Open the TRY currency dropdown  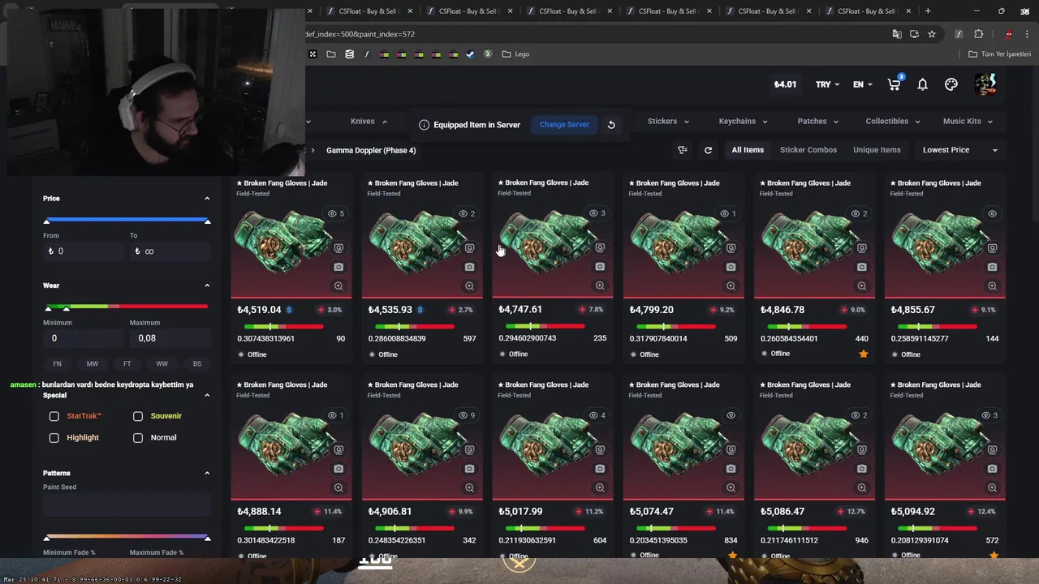point(827,84)
